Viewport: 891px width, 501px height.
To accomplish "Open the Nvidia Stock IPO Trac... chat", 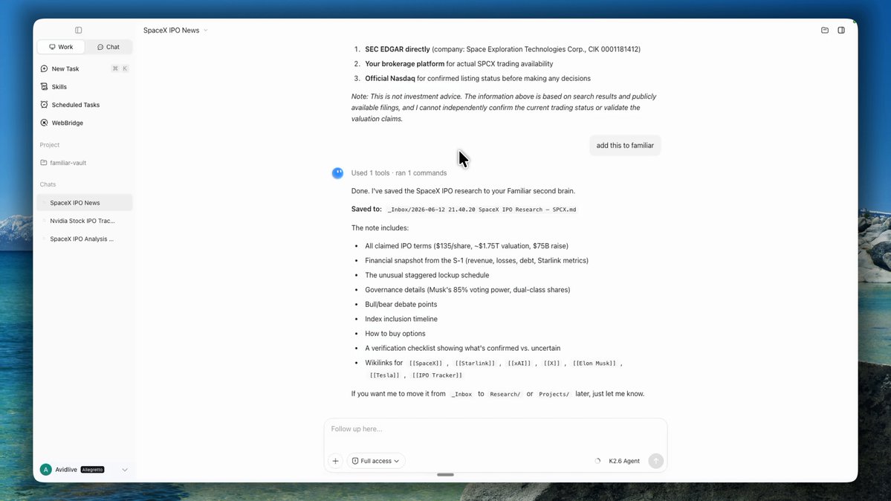I will pos(84,221).
